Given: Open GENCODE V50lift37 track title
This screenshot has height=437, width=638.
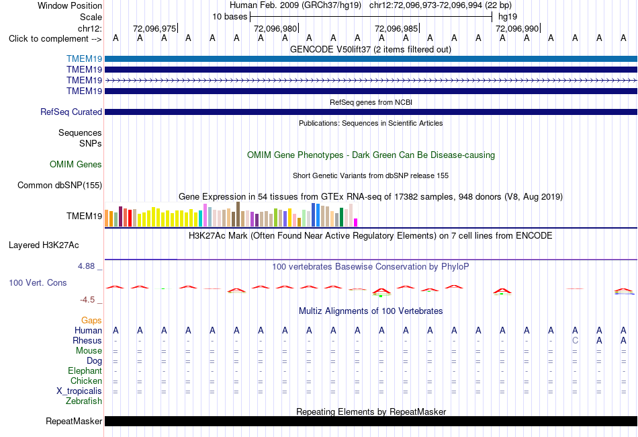Looking at the screenshot, I should (370, 49).
